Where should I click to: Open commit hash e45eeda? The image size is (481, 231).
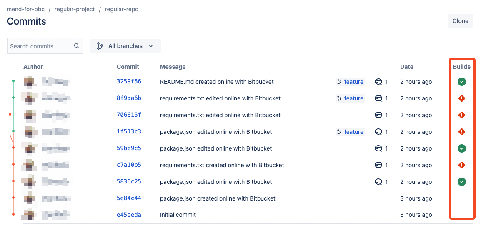pos(129,215)
